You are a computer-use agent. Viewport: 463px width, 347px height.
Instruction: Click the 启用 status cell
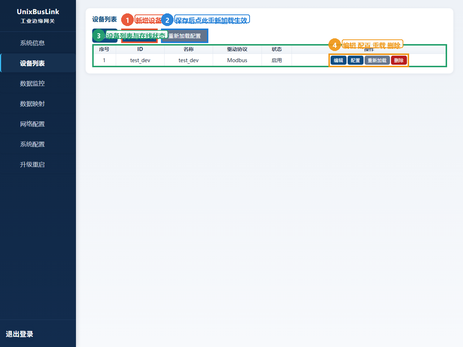[277, 60]
